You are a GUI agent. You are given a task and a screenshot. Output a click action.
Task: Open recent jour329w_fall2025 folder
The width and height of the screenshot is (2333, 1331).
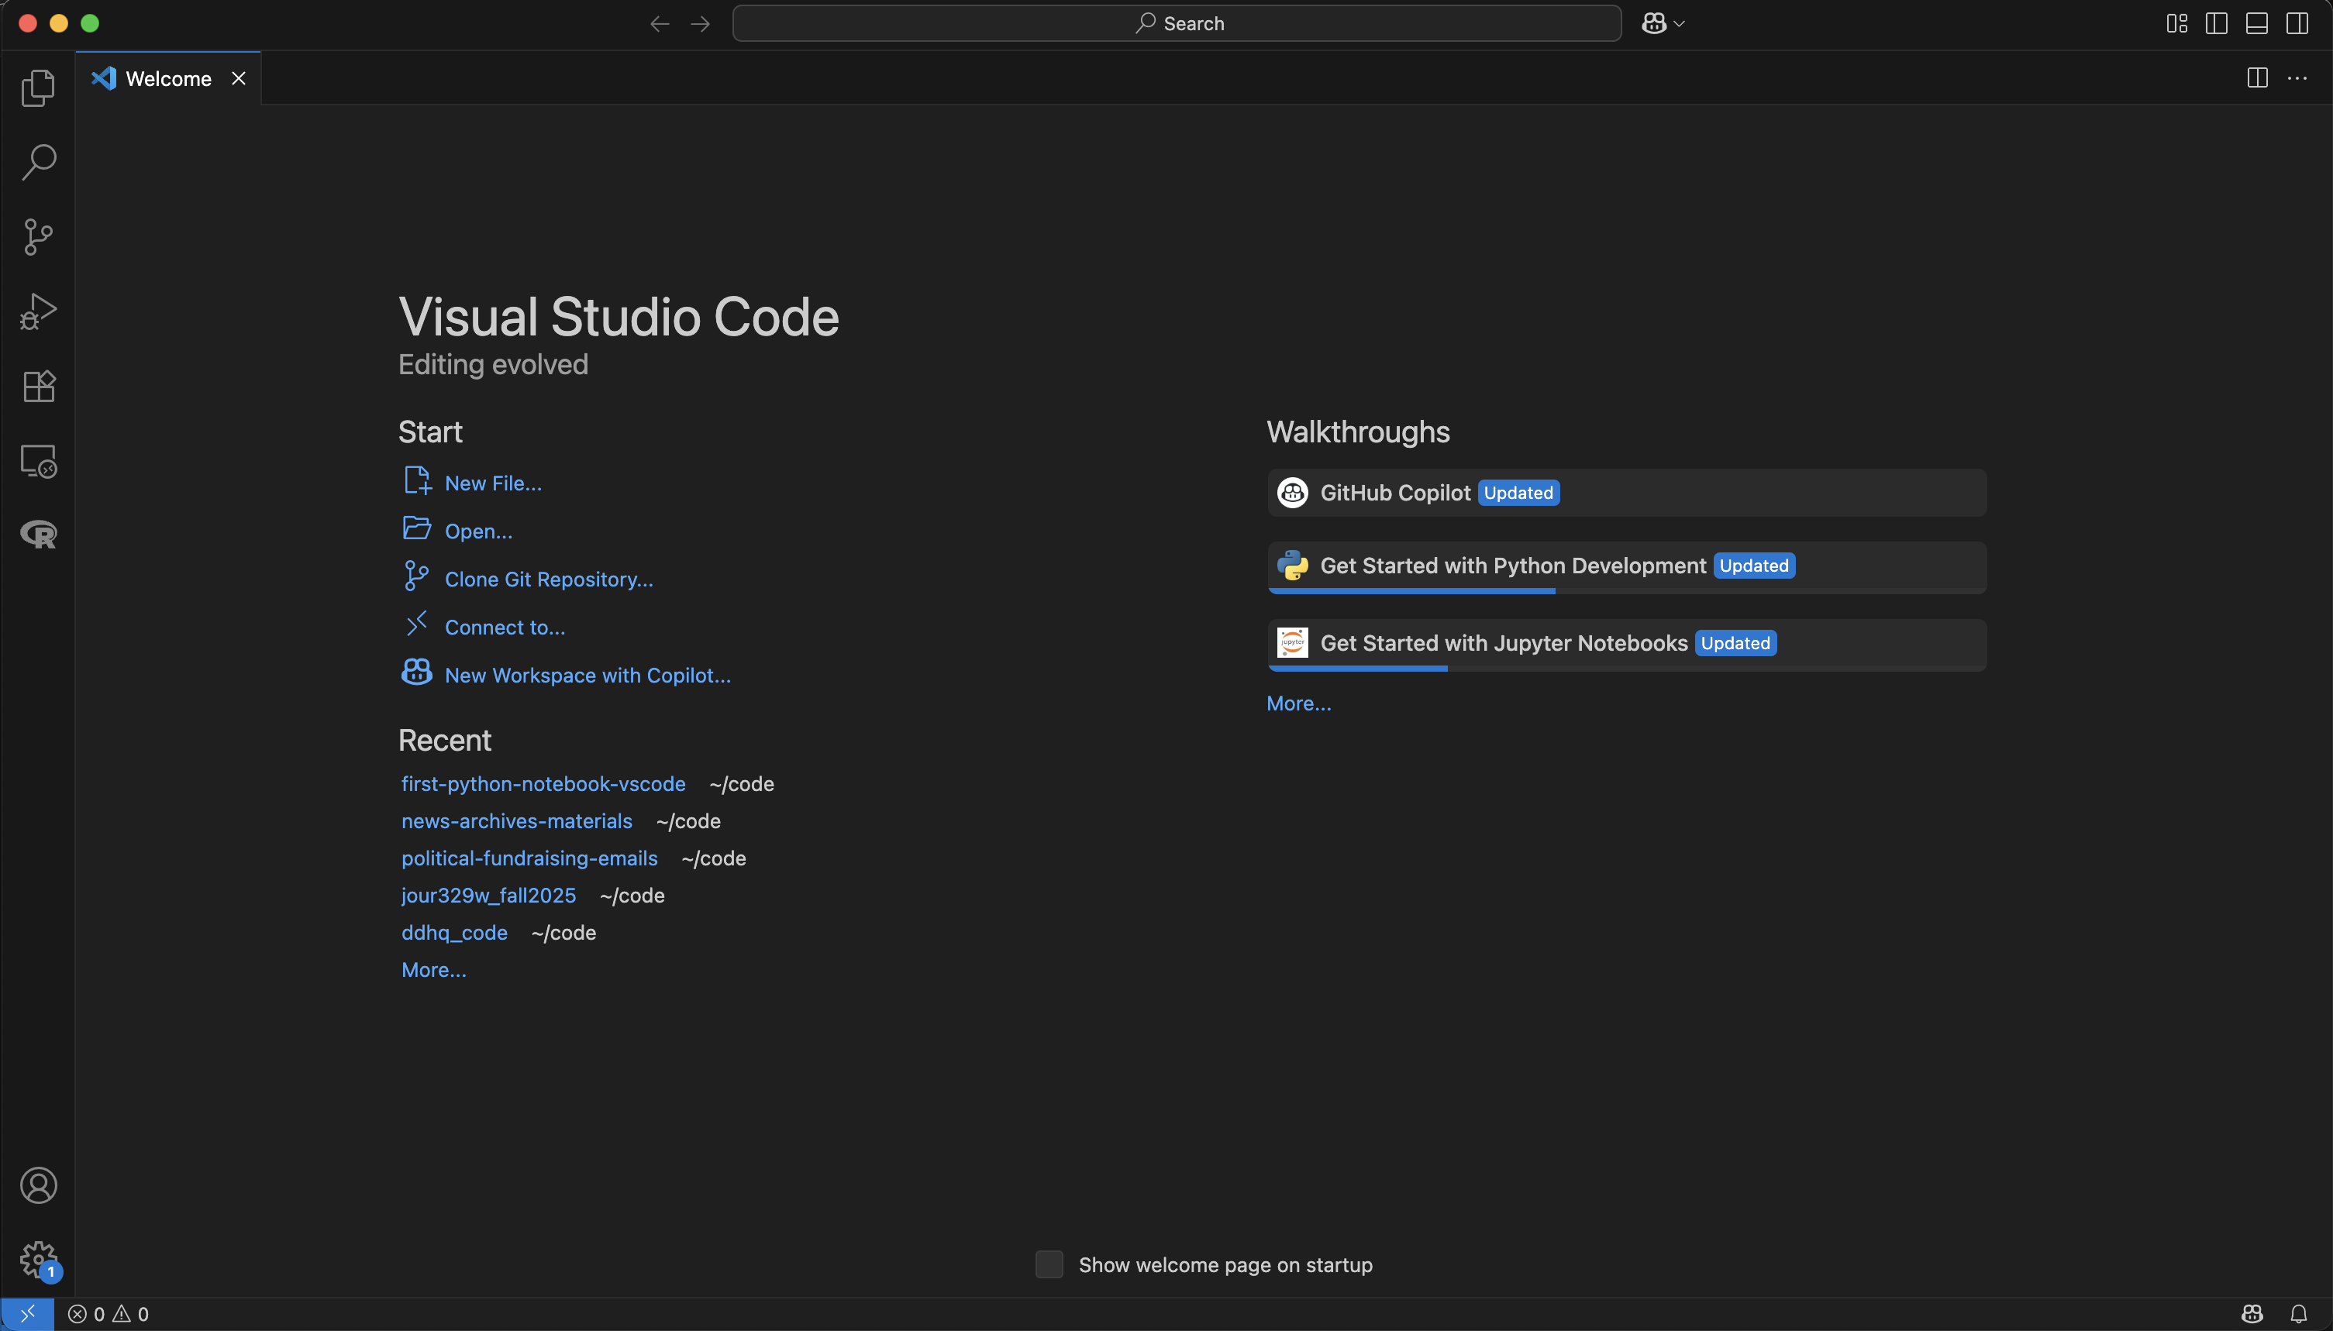(488, 896)
